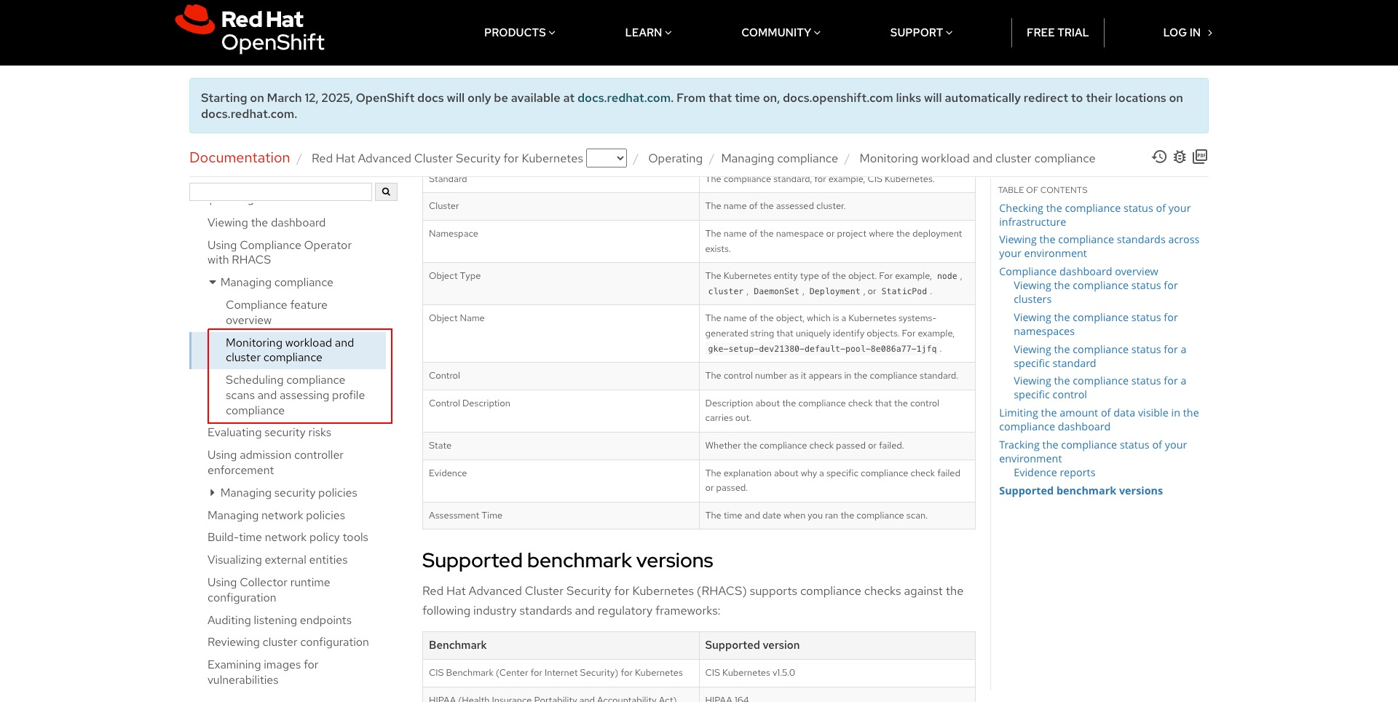Jump to Tracking the compliance status of your environment
This screenshot has height=702, width=1398.
1093,451
